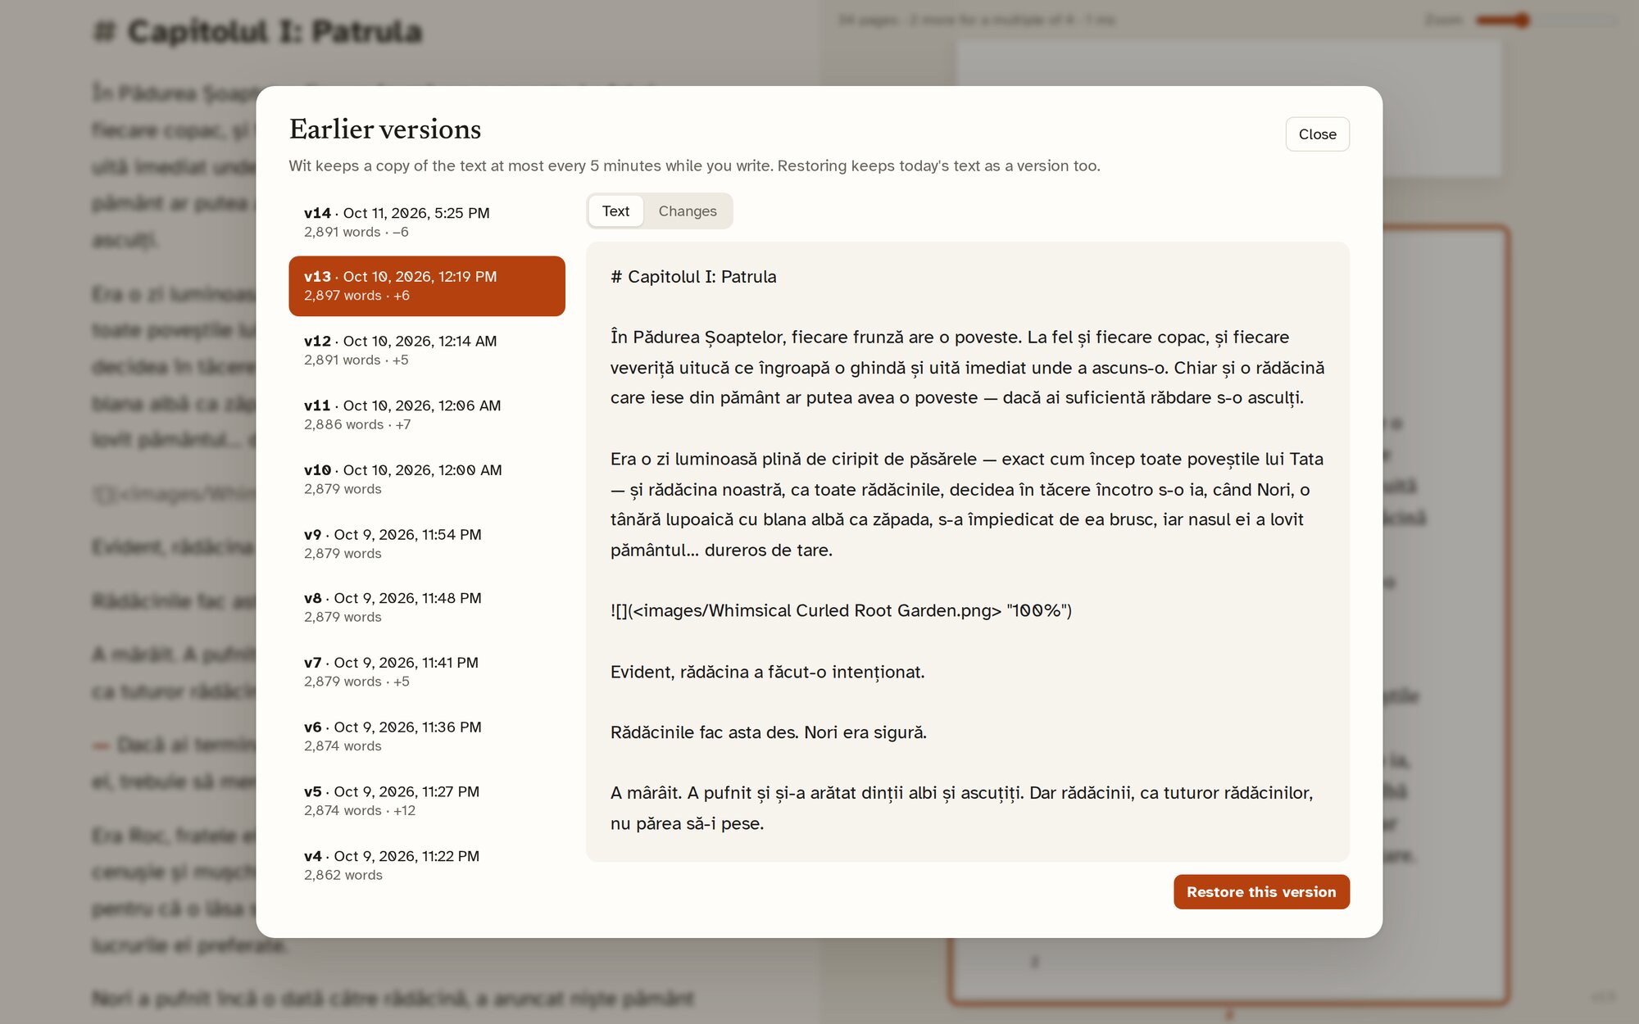The width and height of the screenshot is (1639, 1024).
Task: Close the Earlier versions dialog
Action: pos(1317,134)
